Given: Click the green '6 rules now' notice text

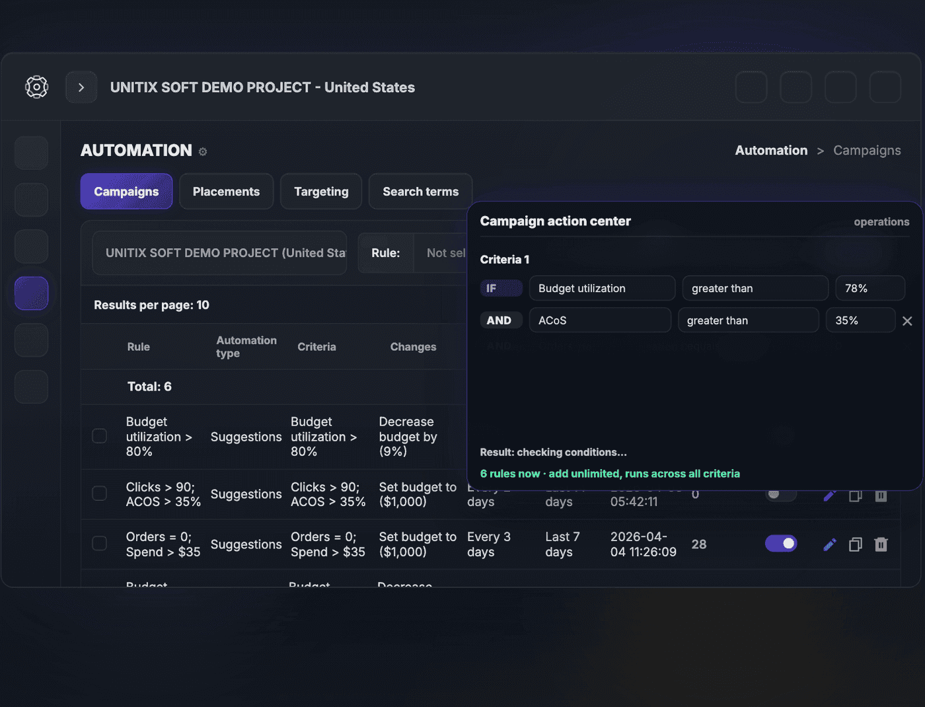Looking at the screenshot, I should click(610, 474).
